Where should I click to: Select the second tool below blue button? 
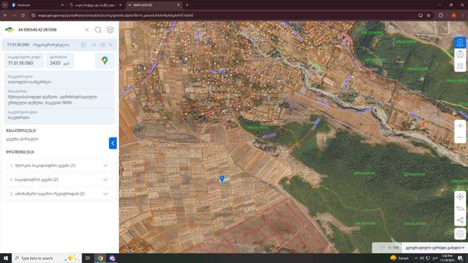[460, 54]
